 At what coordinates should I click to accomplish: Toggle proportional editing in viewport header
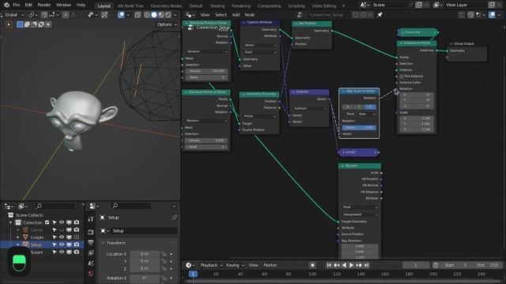pos(66,15)
